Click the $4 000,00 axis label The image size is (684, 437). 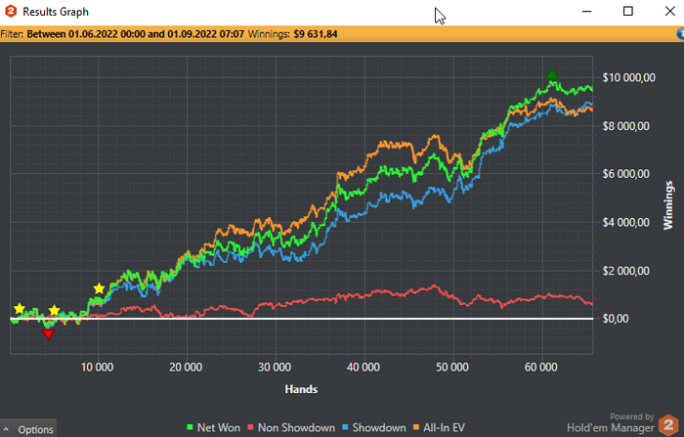click(x=626, y=222)
